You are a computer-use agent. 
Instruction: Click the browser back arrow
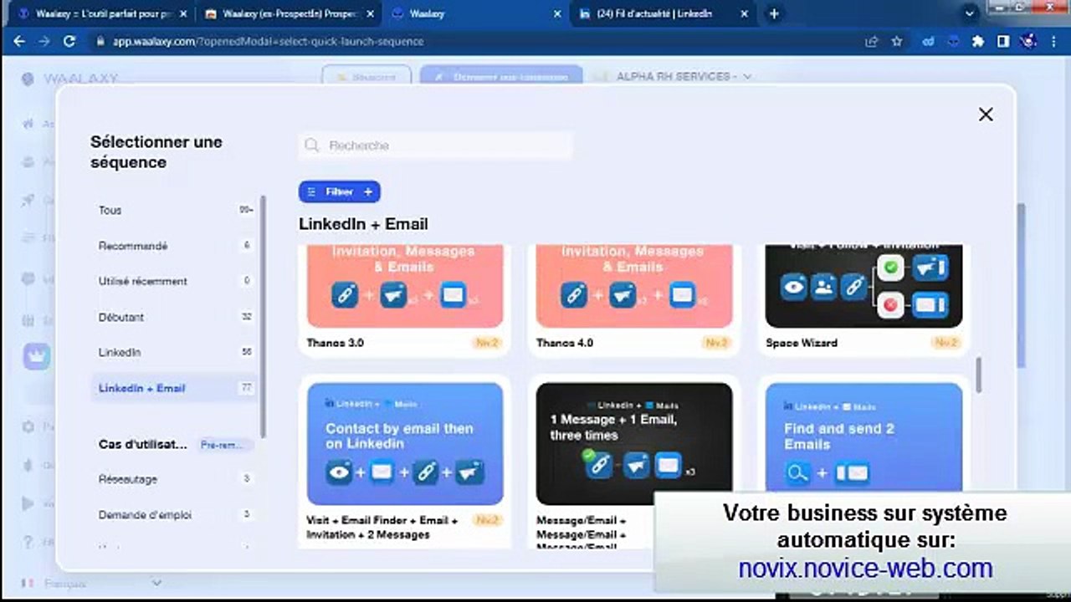pyautogui.click(x=20, y=41)
